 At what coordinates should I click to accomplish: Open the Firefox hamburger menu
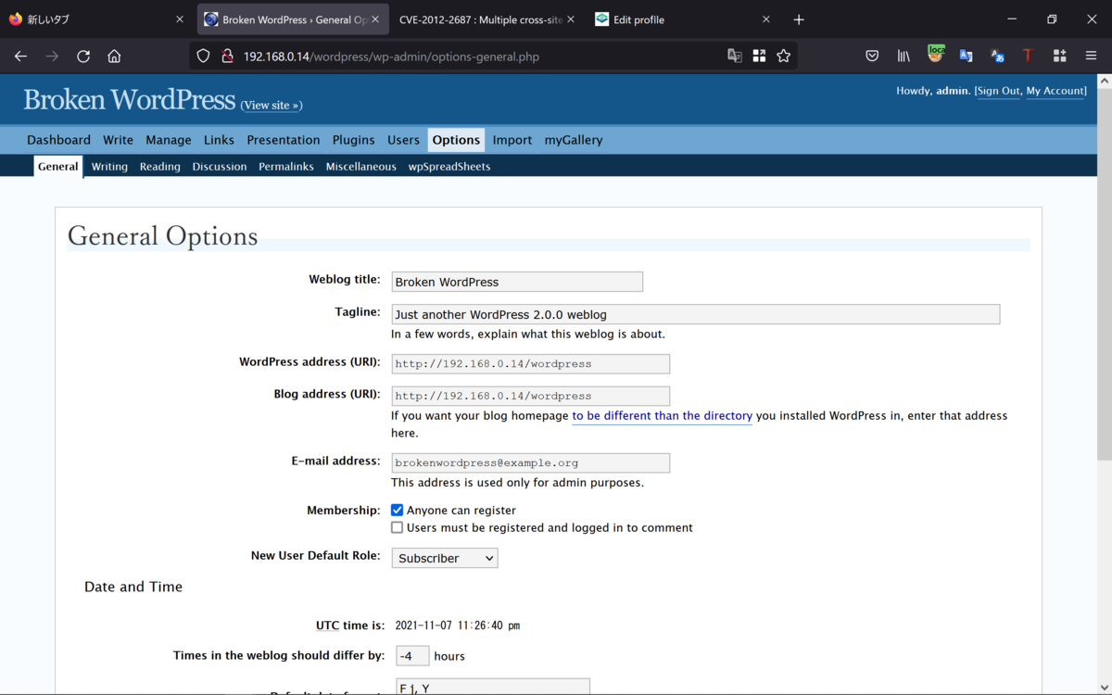(x=1091, y=57)
